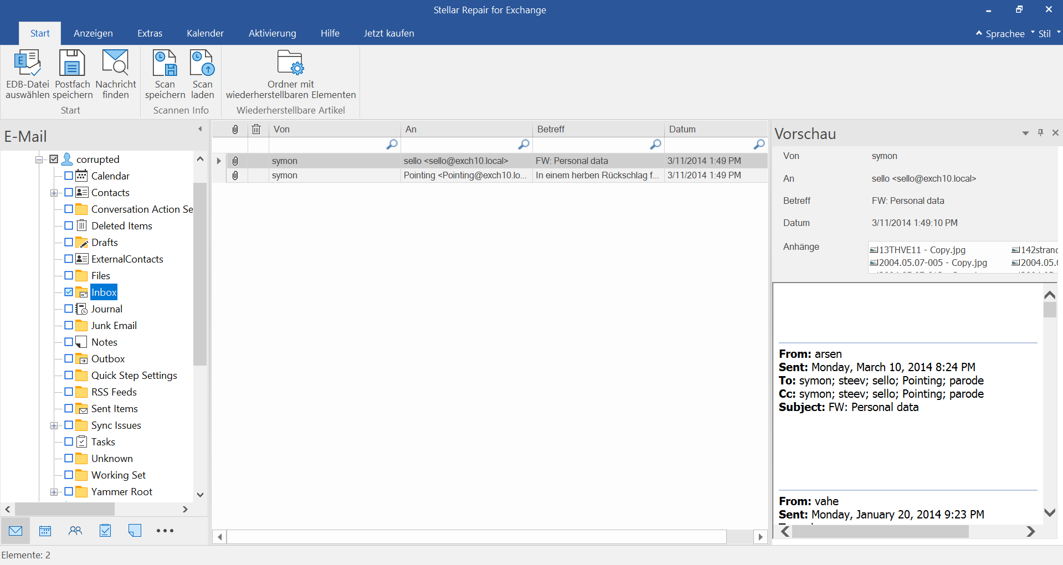Open the Extras ribbon tab

150,33
